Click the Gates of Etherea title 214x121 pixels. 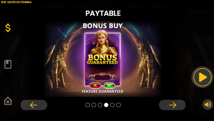(x=19, y=2)
